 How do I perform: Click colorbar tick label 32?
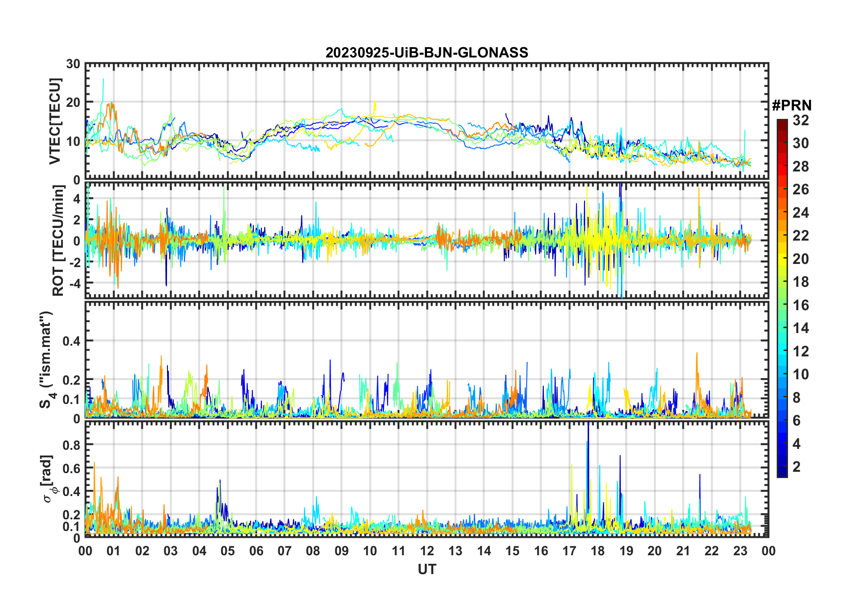pyautogui.click(x=801, y=120)
